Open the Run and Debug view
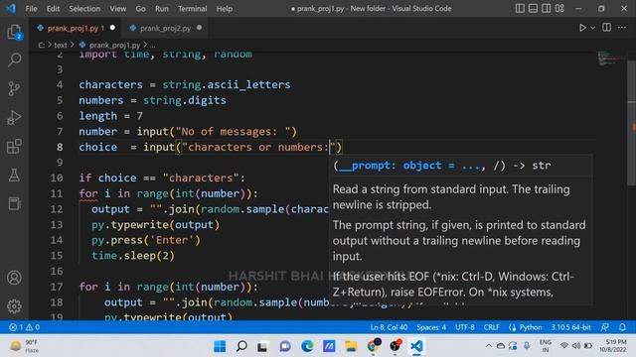 coord(14,118)
